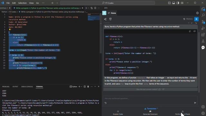Viewport: 206px width, 116px height.
Task: Split the editor to the right
Action: (95, 8)
